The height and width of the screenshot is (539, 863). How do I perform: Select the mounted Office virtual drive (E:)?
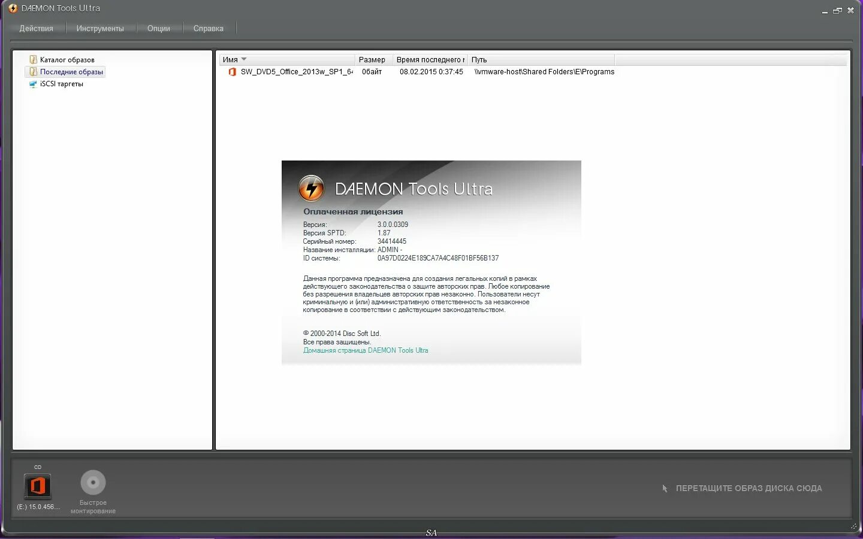tap(38, 486)
